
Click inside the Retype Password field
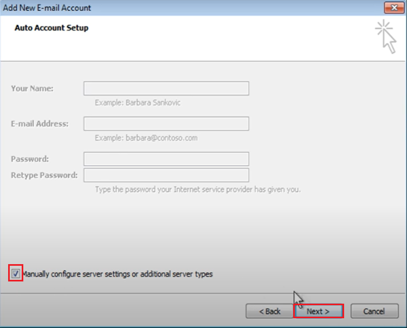tap(166, 175)
